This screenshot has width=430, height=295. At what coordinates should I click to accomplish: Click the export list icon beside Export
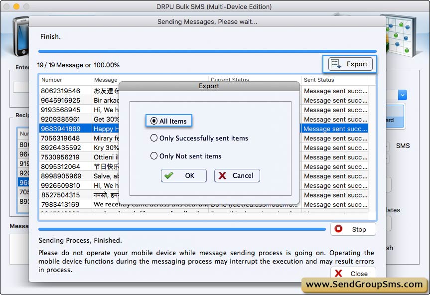pos(336,64)
